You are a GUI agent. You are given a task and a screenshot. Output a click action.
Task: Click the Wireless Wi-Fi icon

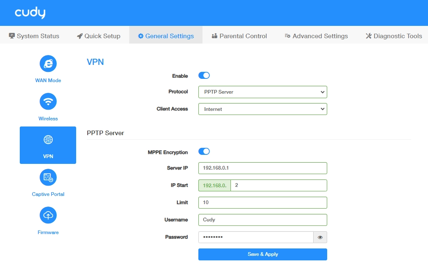click(x=48, y=101)
